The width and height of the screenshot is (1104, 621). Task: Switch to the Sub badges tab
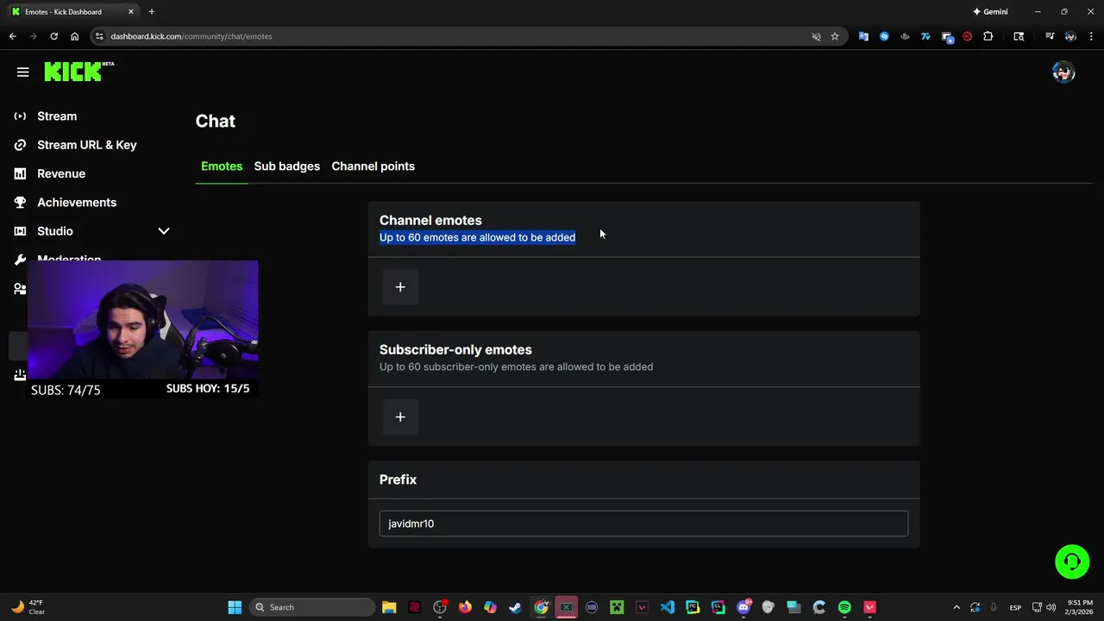(x=287, y=166)
